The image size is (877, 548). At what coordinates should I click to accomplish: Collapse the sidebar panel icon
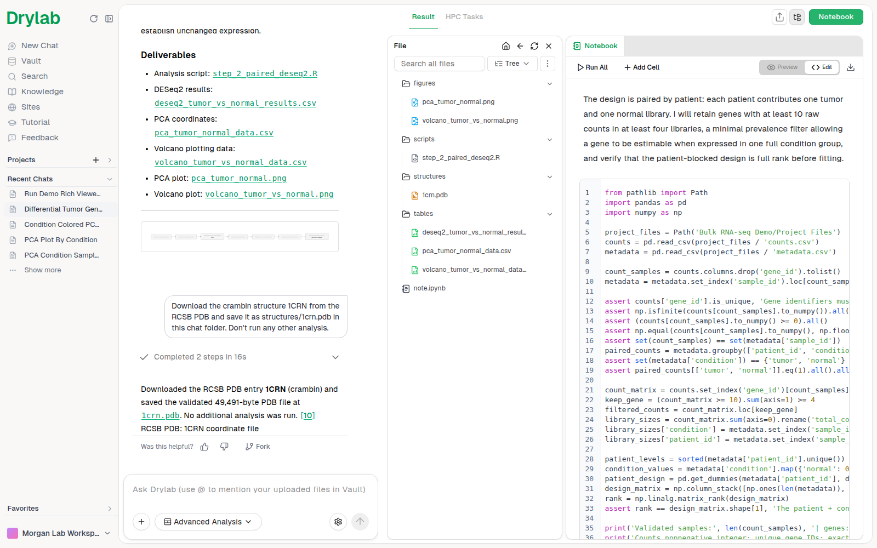click(x=109, y=19)
